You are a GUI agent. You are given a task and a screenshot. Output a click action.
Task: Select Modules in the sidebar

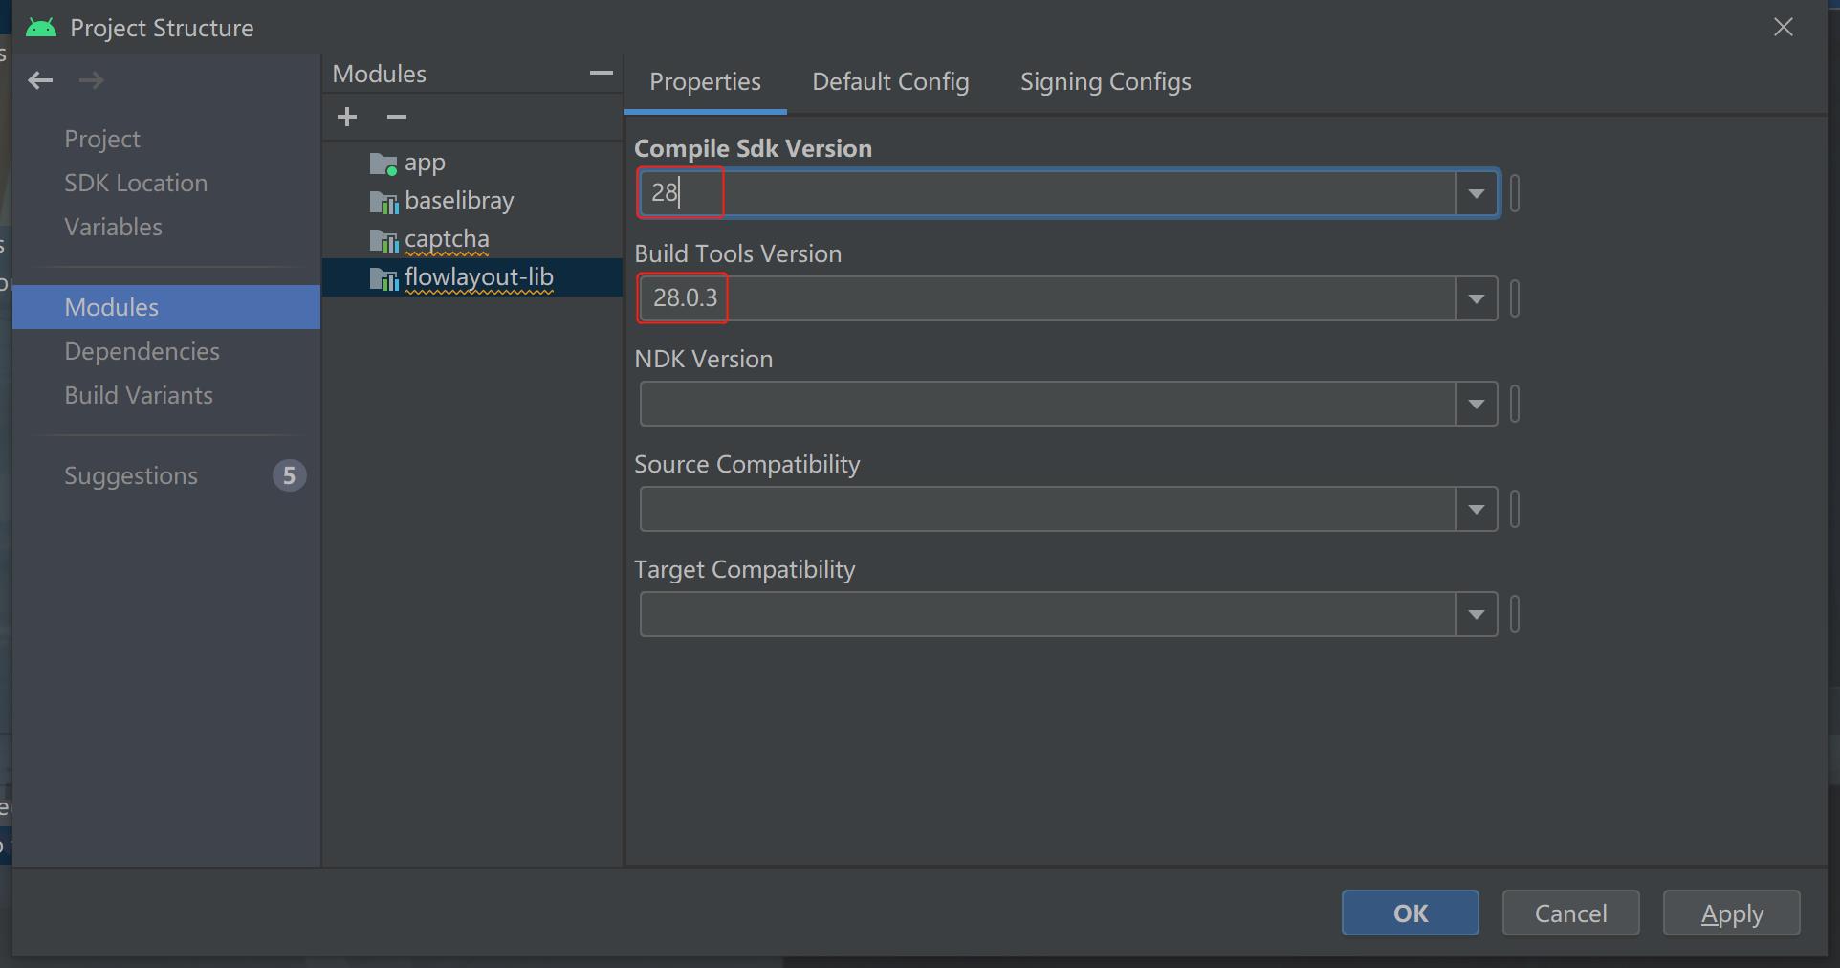166,307
